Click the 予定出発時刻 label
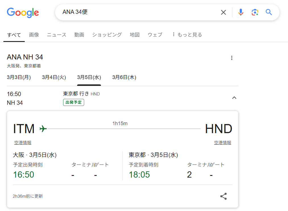The image size is (288, 211). click(x=28, y=165)
